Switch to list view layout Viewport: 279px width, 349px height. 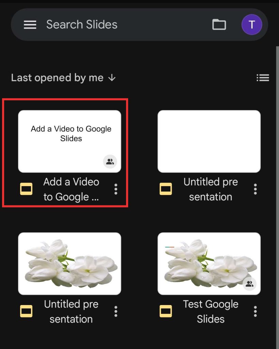coord(263,77)
